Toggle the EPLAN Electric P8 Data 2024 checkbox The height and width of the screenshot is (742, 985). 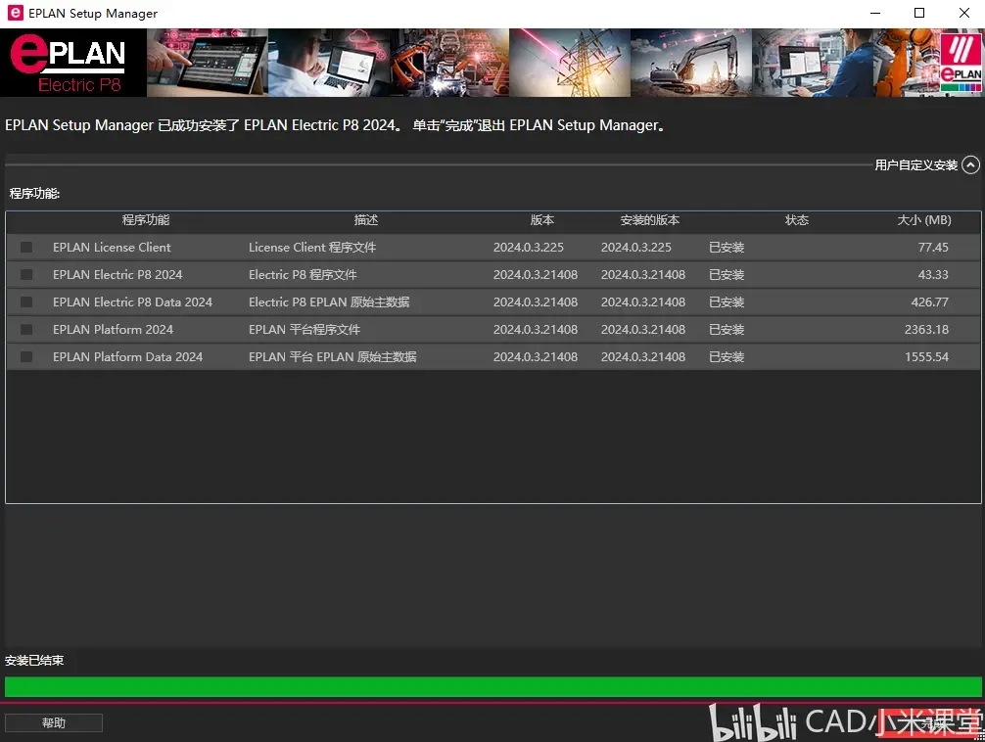click(x=26, y=302)
